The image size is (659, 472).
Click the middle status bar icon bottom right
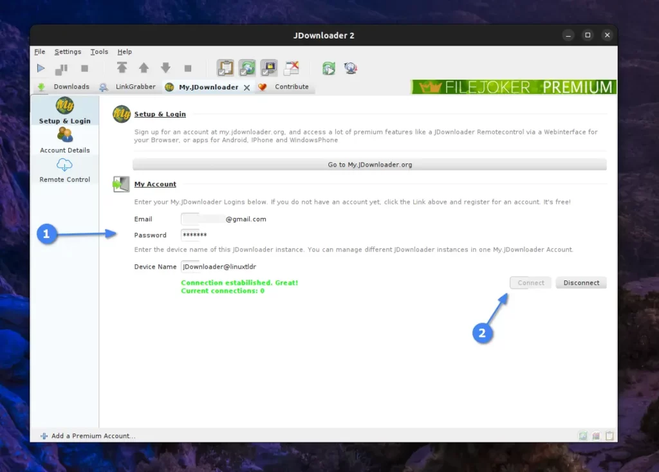[x=596, y=436]
